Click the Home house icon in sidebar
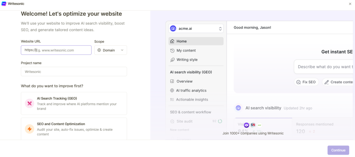355x157 pixels. tap(172, 41)
